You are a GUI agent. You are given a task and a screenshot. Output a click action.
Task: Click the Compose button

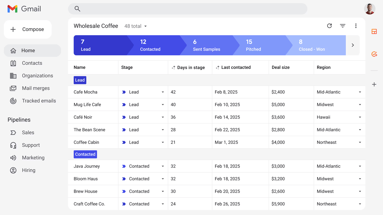click(x=28, y=29)
